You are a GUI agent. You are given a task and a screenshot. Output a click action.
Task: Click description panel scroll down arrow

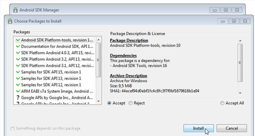click(x=240, y=93)
